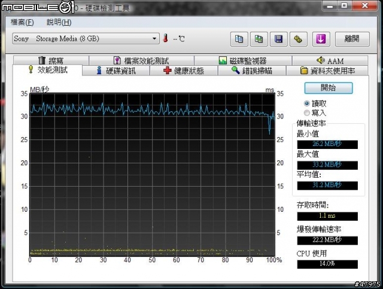Minimize the window using the title bar button
383x289 pixels.
coord(330,5)
